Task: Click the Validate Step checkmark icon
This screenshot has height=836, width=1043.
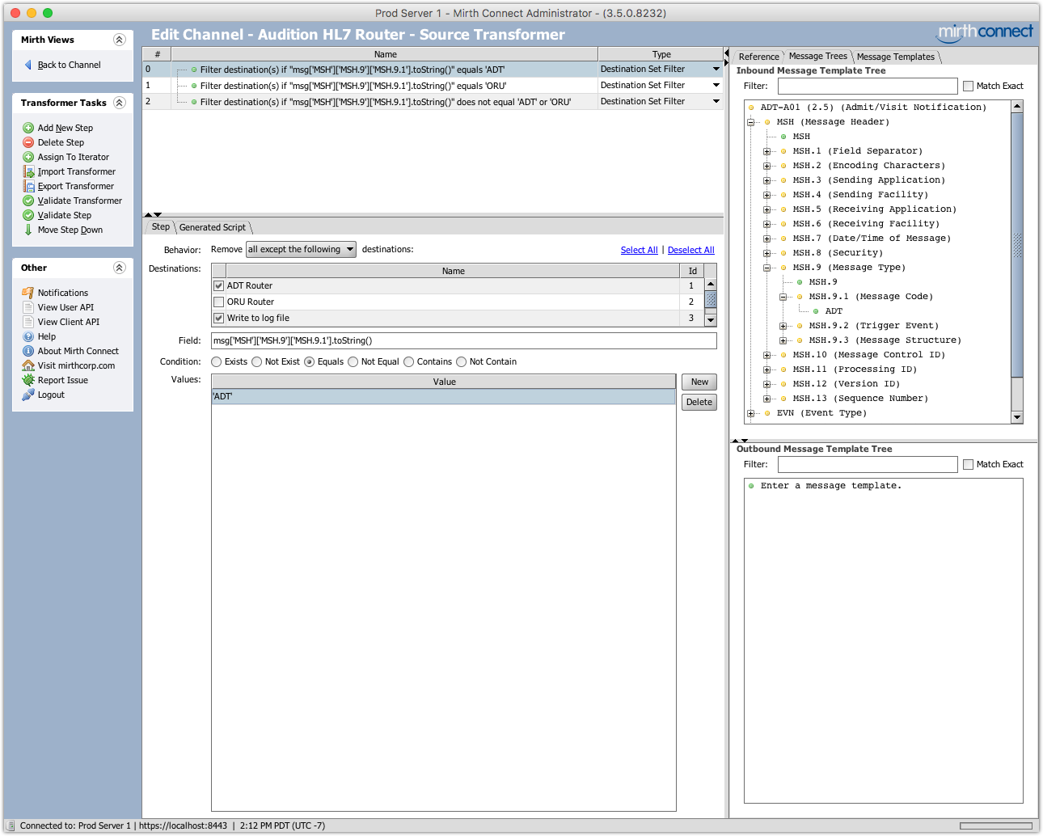Action: tap(28, 215)
